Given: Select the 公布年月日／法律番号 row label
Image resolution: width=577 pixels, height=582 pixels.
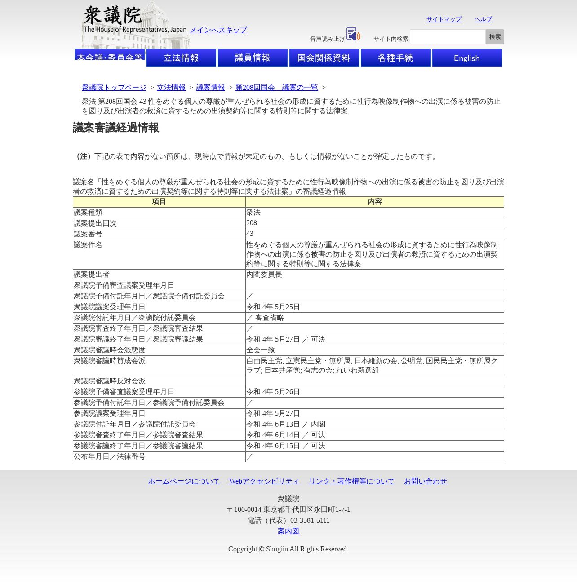Looking at the screenshot, I should (x=159, y=457).
